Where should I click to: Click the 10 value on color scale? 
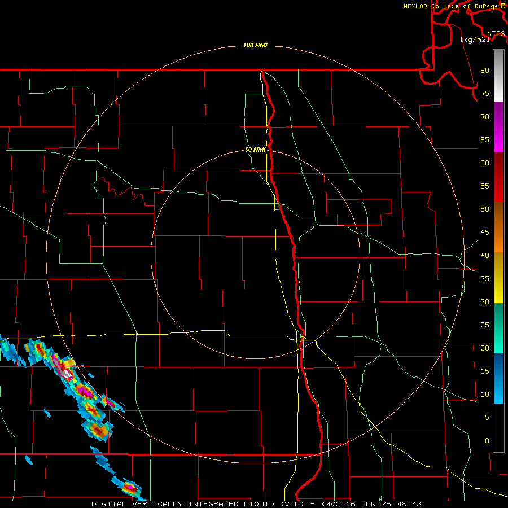click(x=485, y=395)
